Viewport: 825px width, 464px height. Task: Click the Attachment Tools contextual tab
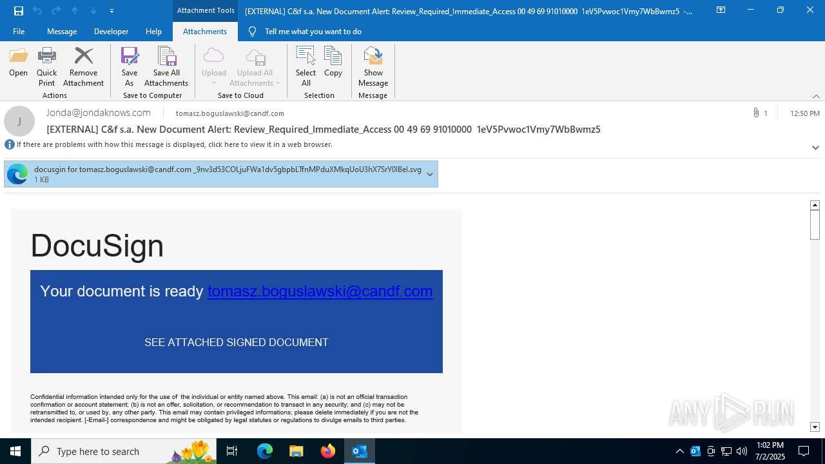pos(206,10)
